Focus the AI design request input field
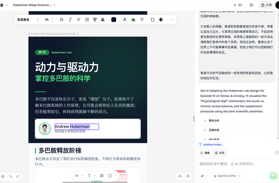The width and height of the screenshot is (279, 183). tap(237, 164)
